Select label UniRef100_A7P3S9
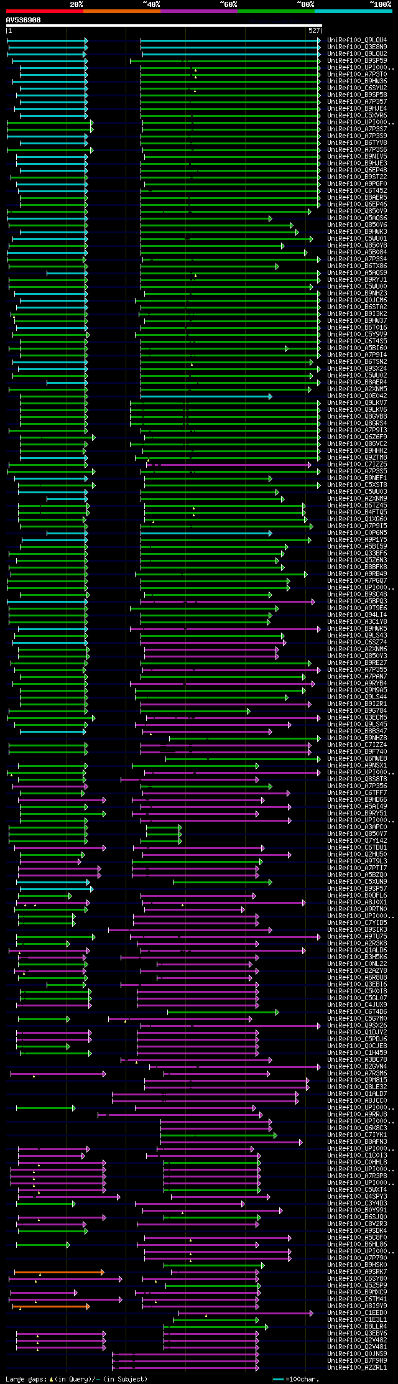Screen dimensions: 398x1384 click(x=357, y=136)
